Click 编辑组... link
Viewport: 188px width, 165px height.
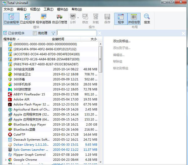[118, 55]
